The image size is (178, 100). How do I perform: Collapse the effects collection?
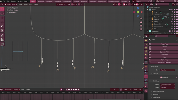[148, 10]
